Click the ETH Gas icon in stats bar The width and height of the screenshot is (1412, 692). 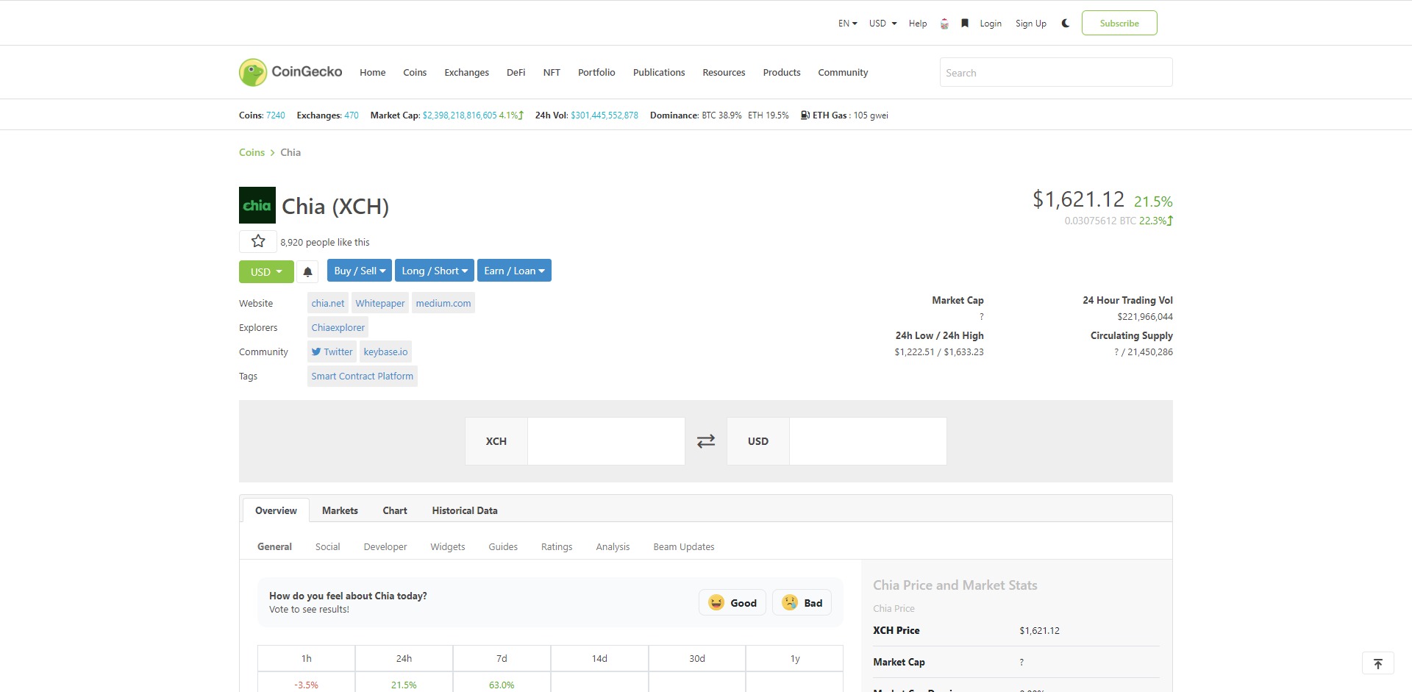click(805, 115)
